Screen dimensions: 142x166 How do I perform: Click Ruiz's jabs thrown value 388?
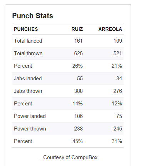[78, 91]
